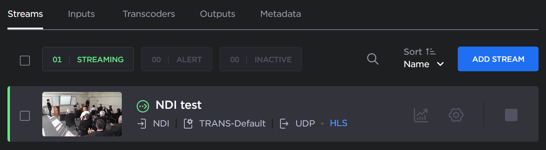This screenshot has height=150, width=546.
Task: Filter by 00 Inactive status
Action: [261, 59]
